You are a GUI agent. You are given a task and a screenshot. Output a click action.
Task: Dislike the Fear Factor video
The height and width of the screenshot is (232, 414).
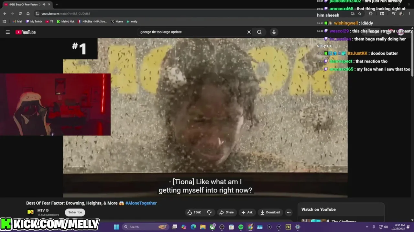pos(209,212)
